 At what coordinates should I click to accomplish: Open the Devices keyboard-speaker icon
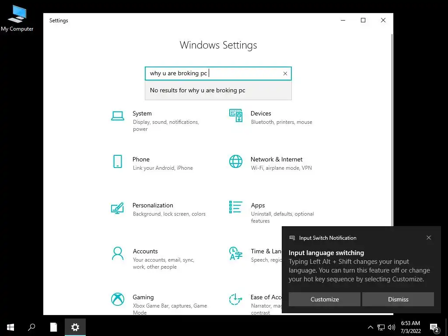coord(236,115)
